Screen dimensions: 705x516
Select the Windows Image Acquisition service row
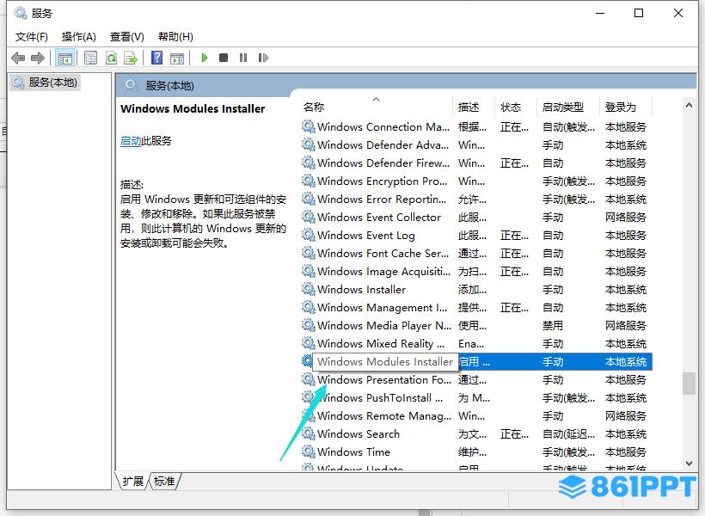coord(475,271)
